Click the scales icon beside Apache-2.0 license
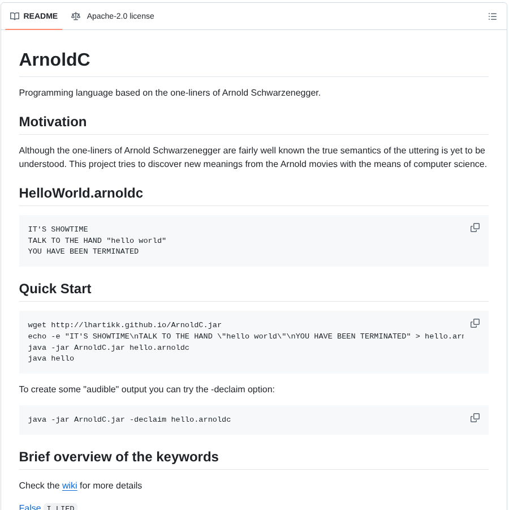 [x=75, y=16]
